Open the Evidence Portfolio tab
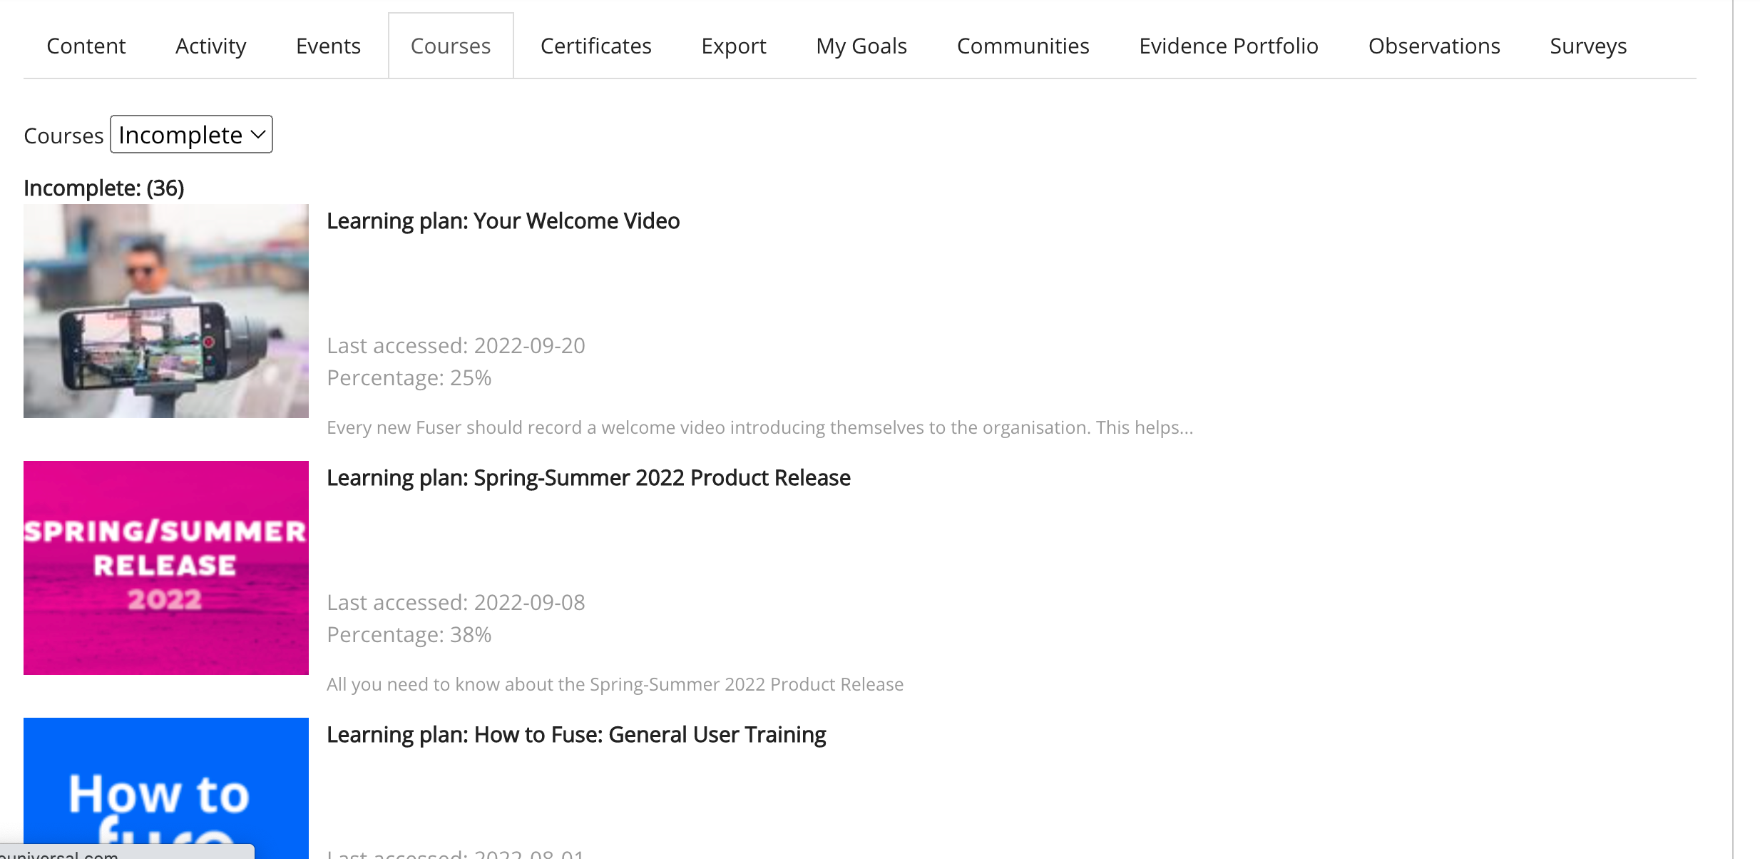This screenshot has height=859, width=1760. 1228,46
